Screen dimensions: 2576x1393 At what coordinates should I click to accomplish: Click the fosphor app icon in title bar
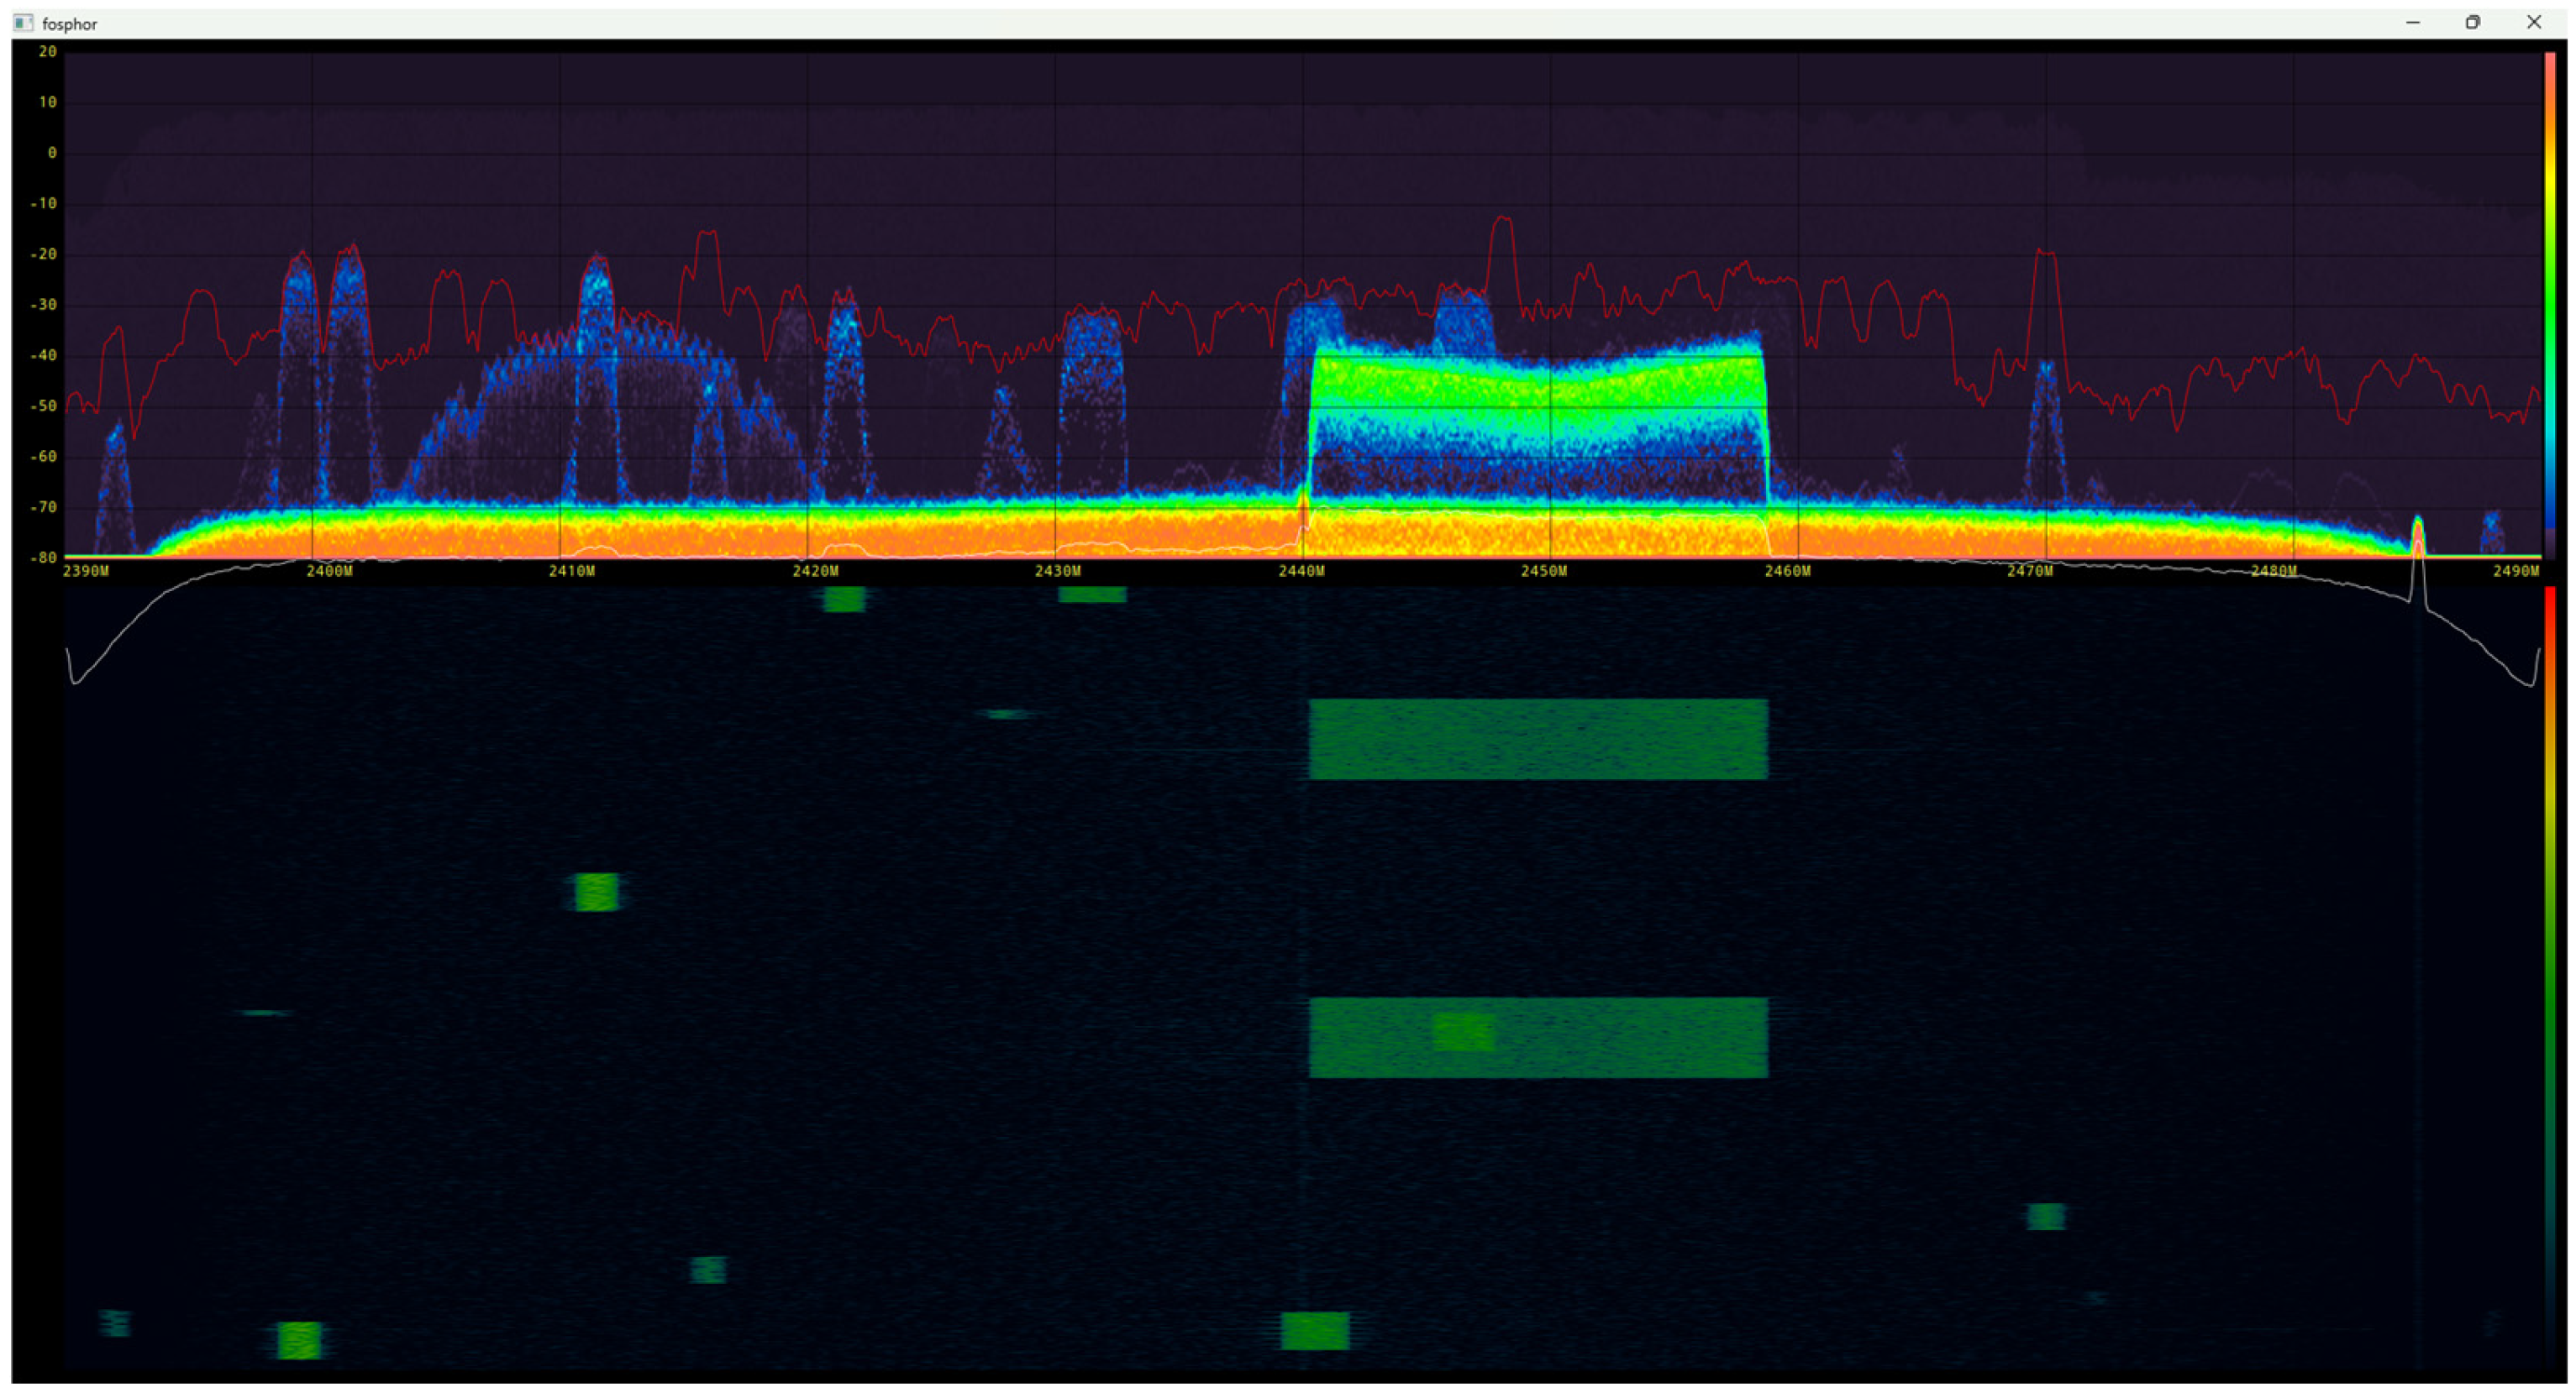23,23
